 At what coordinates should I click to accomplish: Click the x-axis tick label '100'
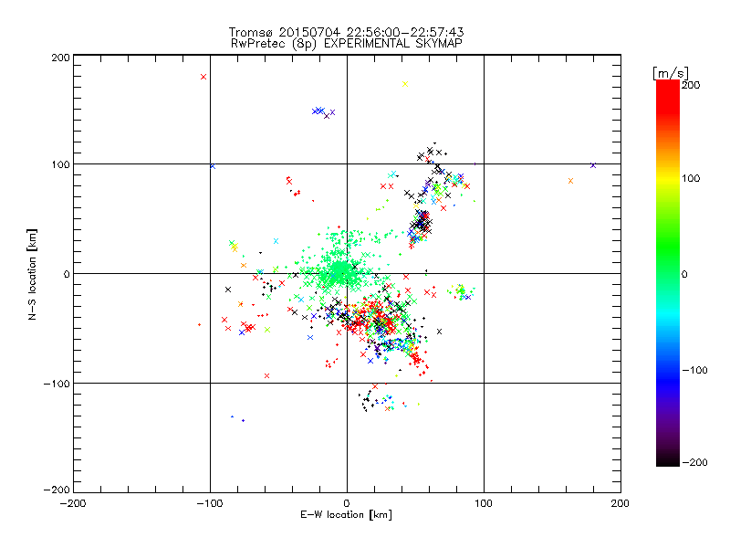click(484, 503)
